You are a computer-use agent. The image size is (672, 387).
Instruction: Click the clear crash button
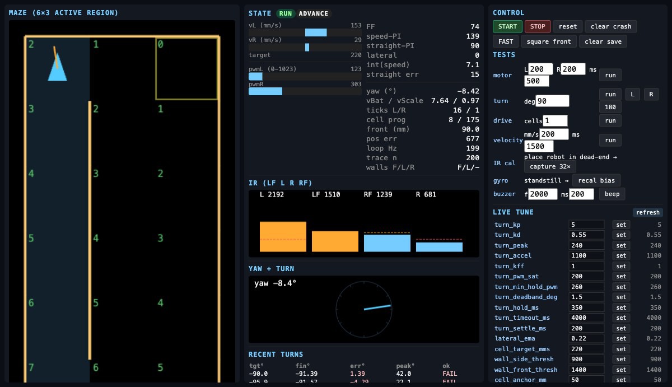(611, 26)
